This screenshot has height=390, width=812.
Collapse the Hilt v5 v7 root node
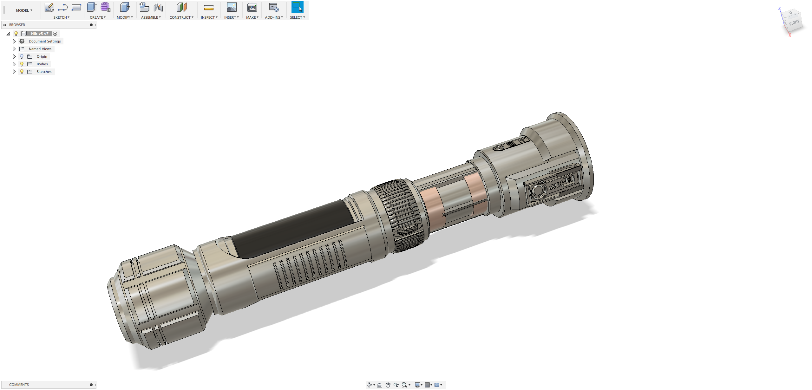coord(9,34)
